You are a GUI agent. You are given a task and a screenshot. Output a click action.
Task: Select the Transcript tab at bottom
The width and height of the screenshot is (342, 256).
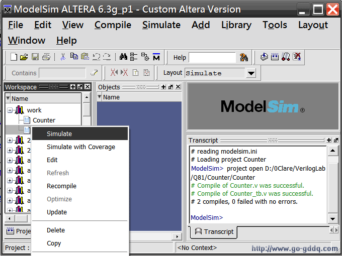(214, 231)
